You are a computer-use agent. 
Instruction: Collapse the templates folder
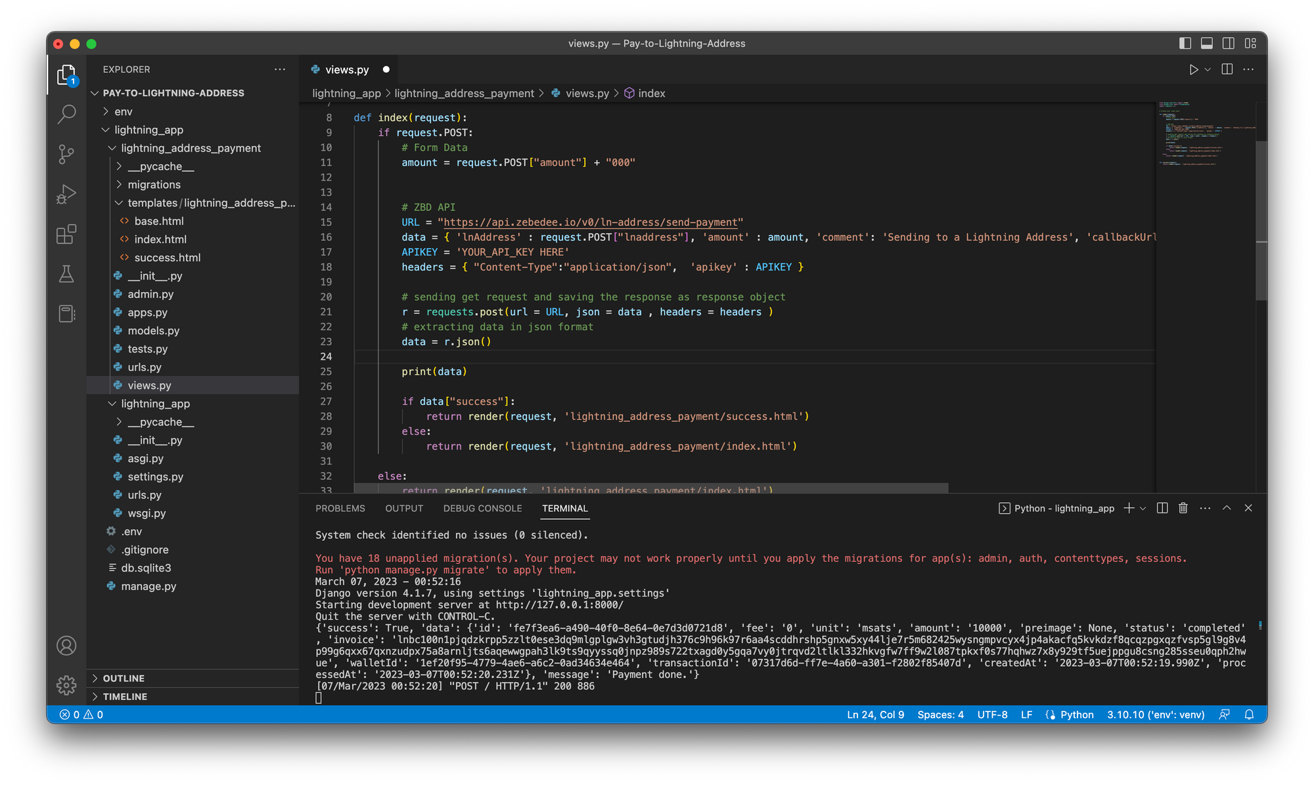[x=210, y=203]
